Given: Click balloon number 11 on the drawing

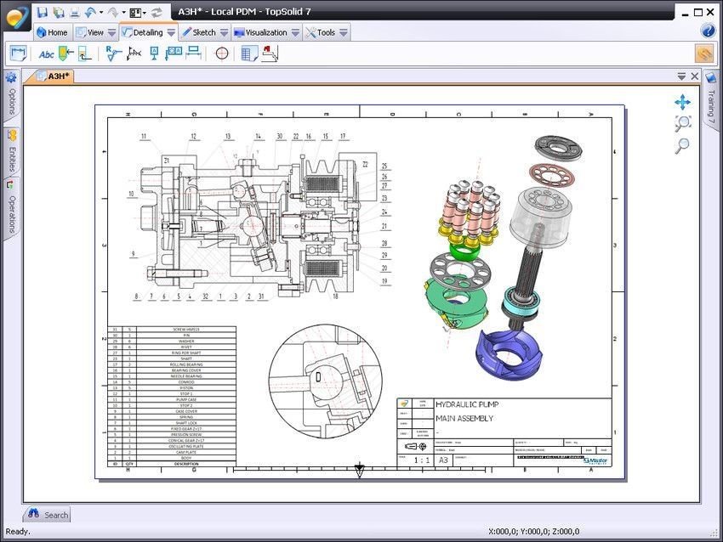Looking at the screenshot, I should pos(144,136).
